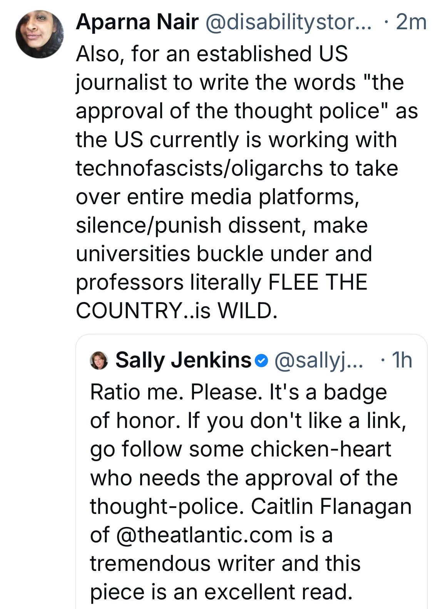Click the 2m post timestamp
The width and height of the screenshot is (445, 609).
(411, 22)
